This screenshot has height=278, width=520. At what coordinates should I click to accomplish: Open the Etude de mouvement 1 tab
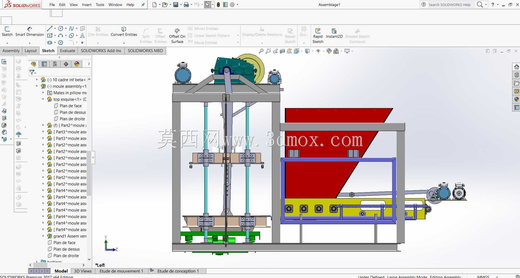point(121,271)
